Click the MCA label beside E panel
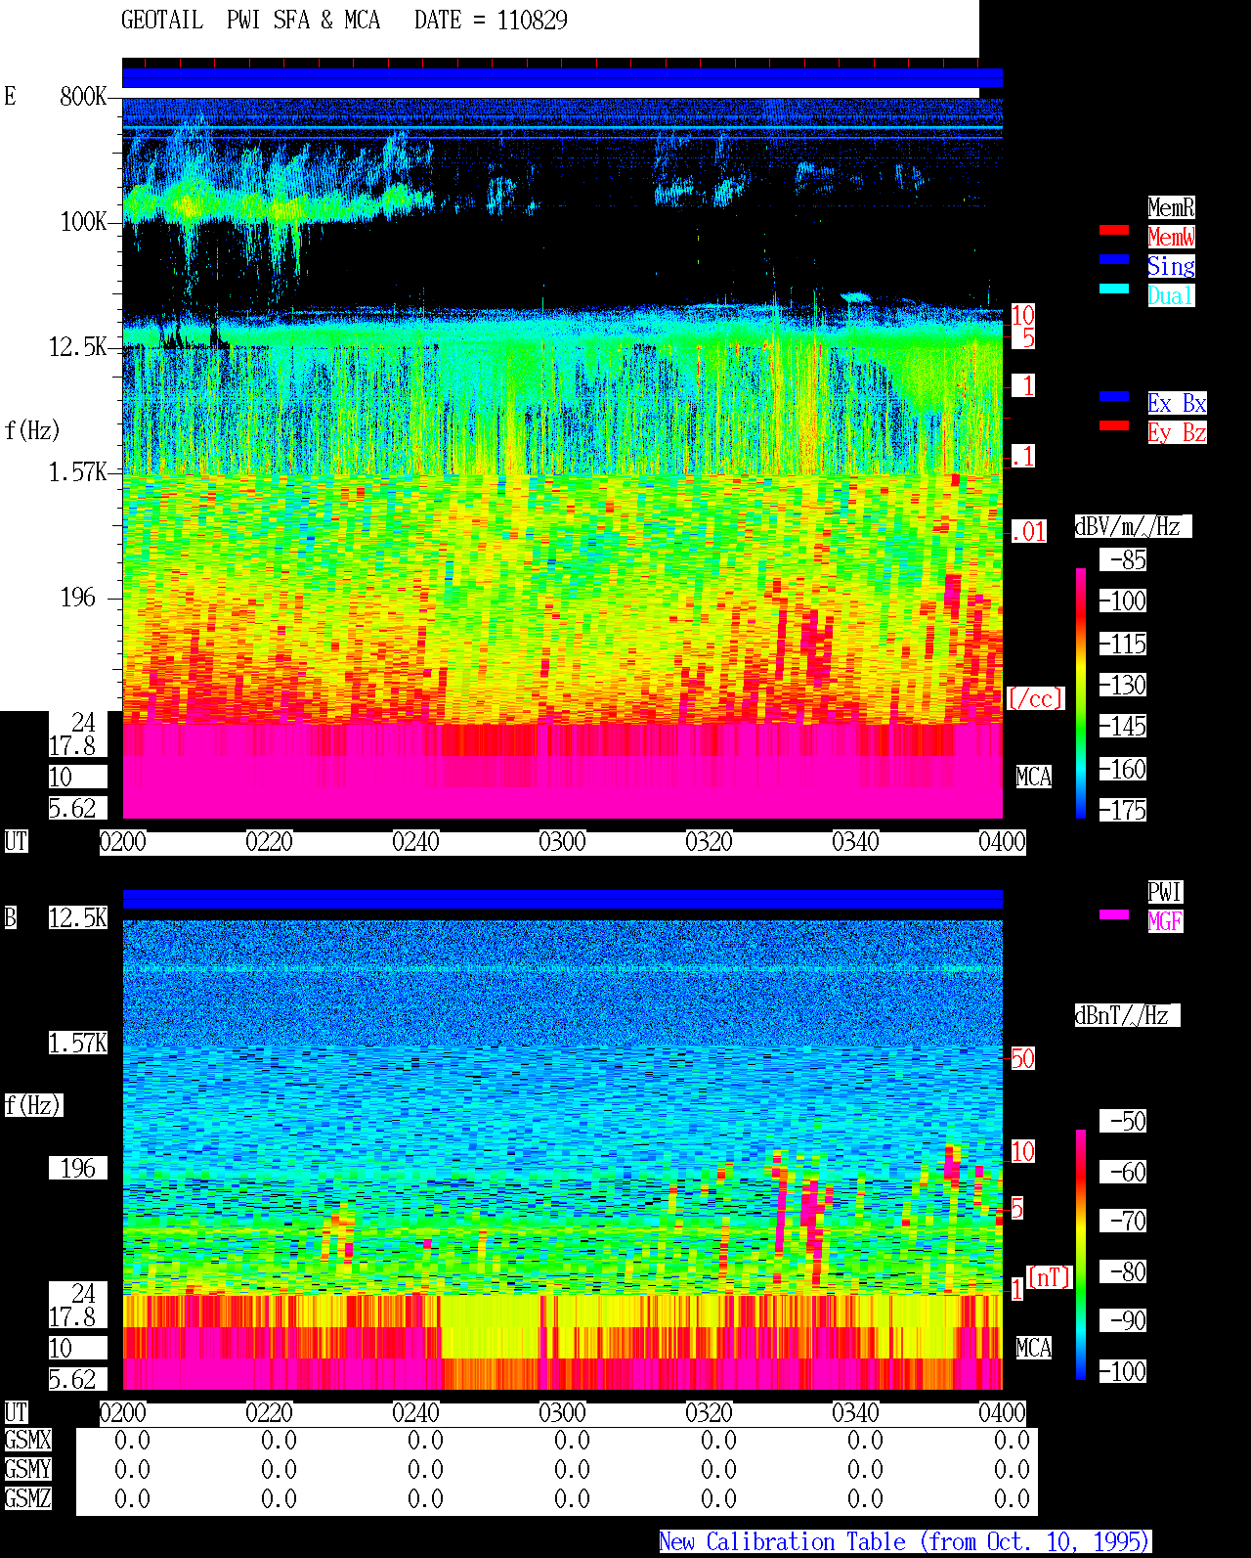1251x1558 pixels. [1034, 778]
